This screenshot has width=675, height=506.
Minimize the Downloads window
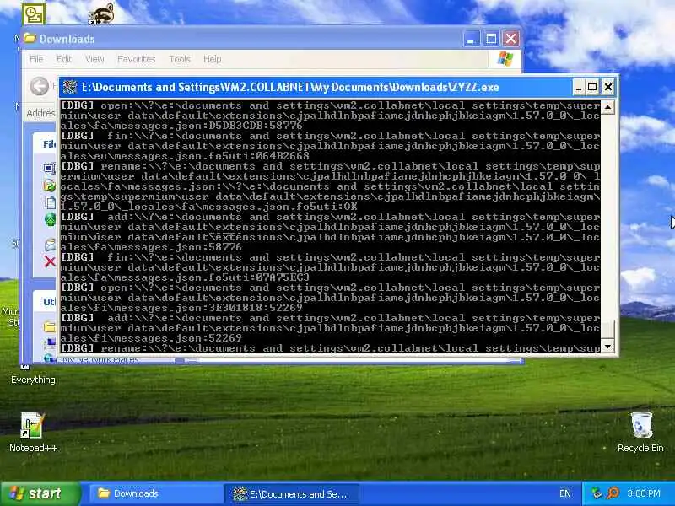[471, 39]
